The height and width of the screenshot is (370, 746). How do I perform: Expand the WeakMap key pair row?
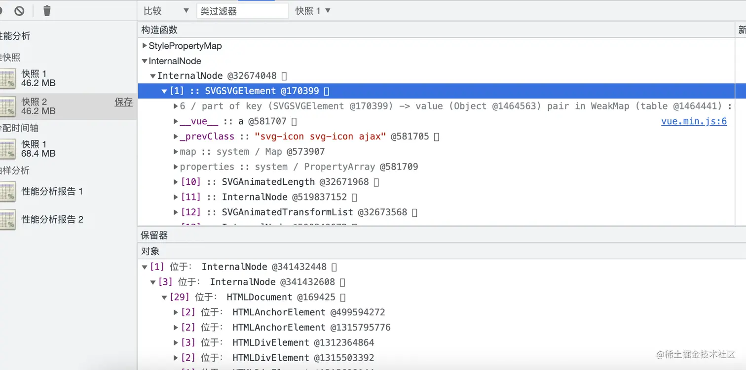pos(176,106)
